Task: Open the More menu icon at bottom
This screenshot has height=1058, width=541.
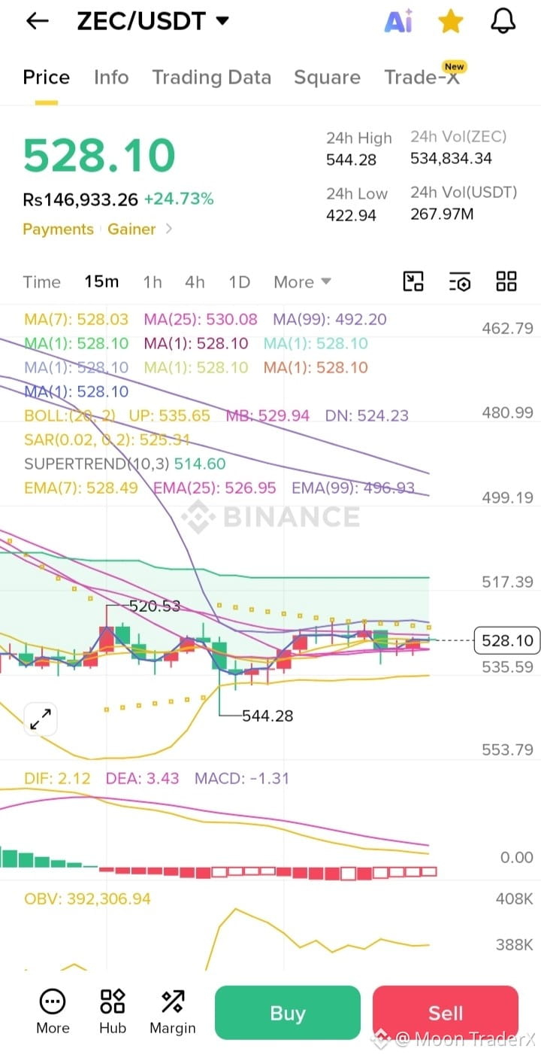Action: click(x=53, y=1012)
